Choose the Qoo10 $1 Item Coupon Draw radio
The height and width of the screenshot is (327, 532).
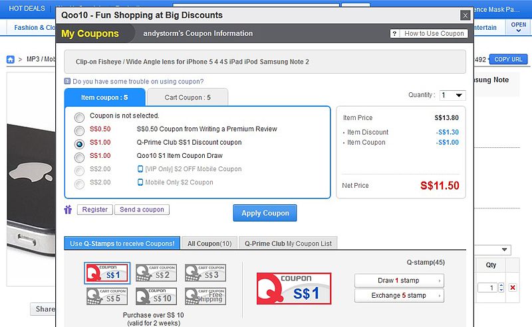[x=80, y=157]
